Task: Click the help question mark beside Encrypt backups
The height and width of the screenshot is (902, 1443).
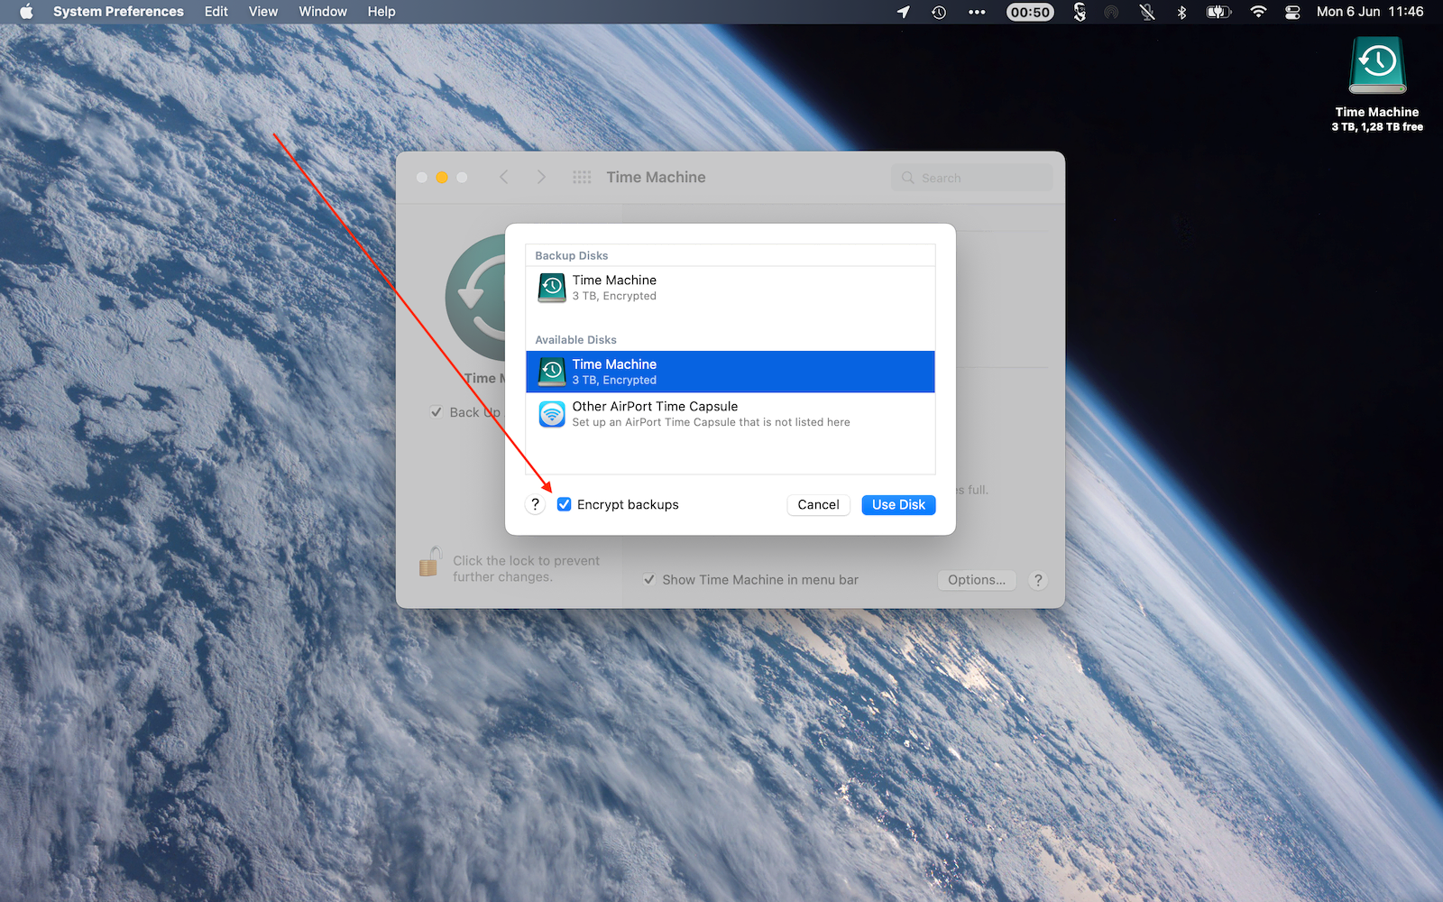Action: click(535, 504)
